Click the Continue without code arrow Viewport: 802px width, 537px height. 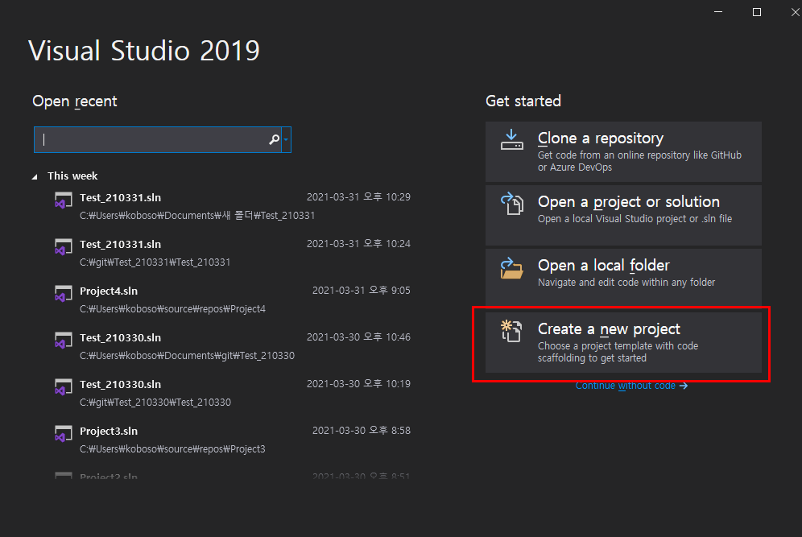[x=684, y=386]
